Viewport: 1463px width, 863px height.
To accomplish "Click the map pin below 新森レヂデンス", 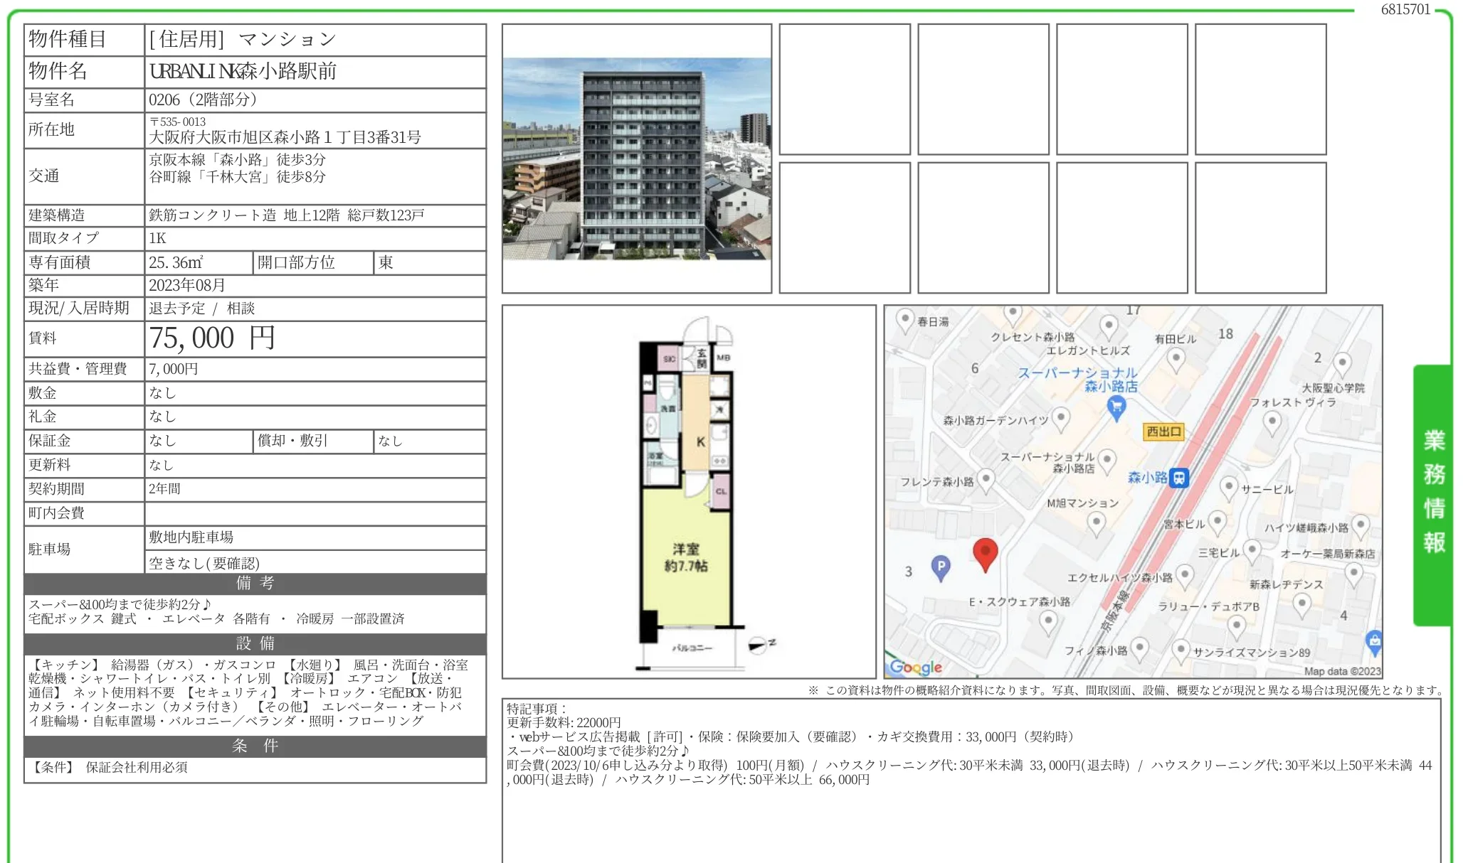I will coord(1301,606).
